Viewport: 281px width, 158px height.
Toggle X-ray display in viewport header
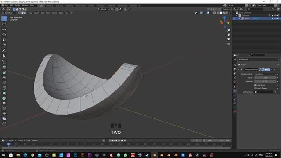pos(215,13)
